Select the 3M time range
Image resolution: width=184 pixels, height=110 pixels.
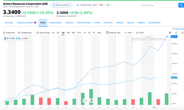[x=68, y=33]
